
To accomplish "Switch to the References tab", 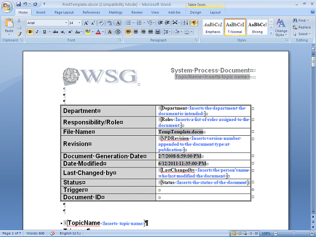I will coord(91,12).
